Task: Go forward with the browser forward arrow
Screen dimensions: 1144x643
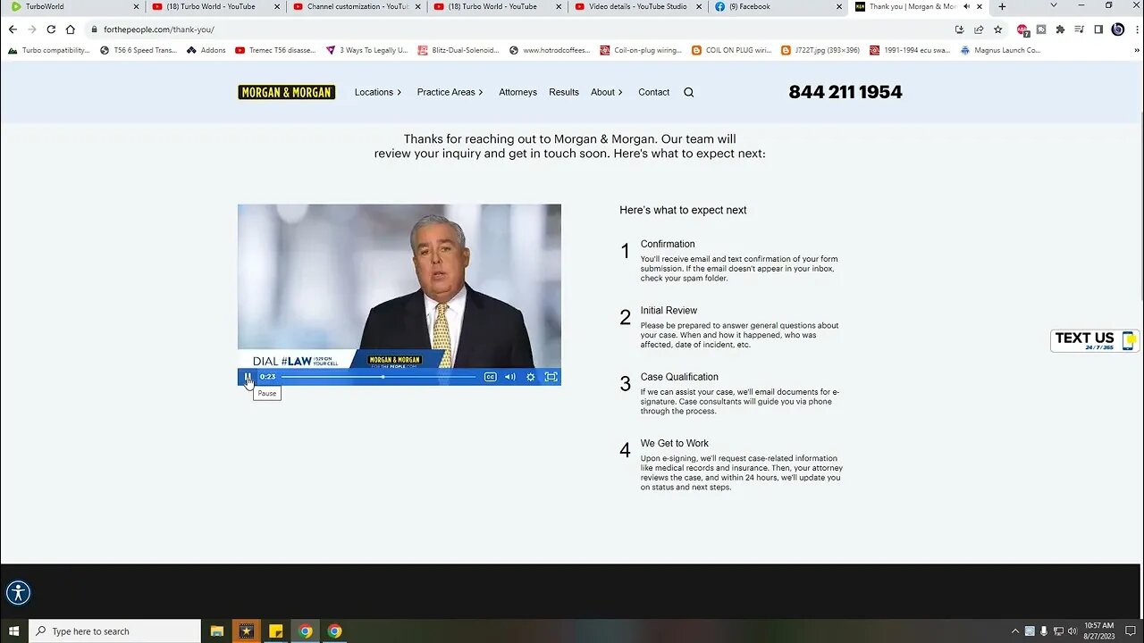Action: 31,29
